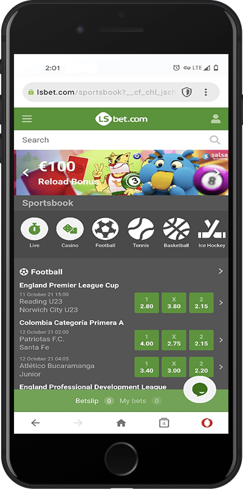Expand Reading U23 vs Norwich City U23 markets
Viewport: 243px width, 489px height.
(x=221, y=303)
